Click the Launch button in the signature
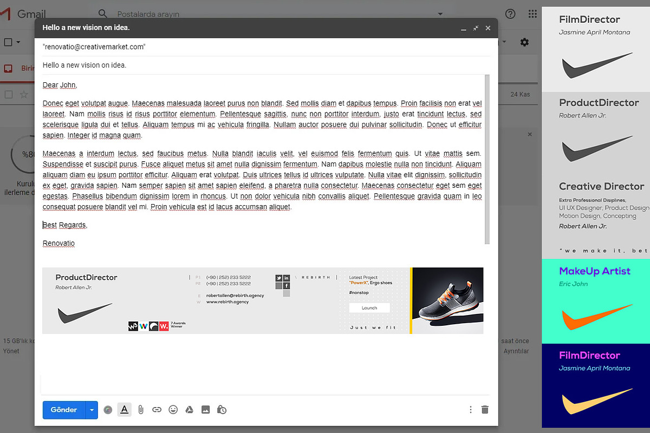Image resolution: width=650 pixels, height=433 pixels. coord(369,307)
